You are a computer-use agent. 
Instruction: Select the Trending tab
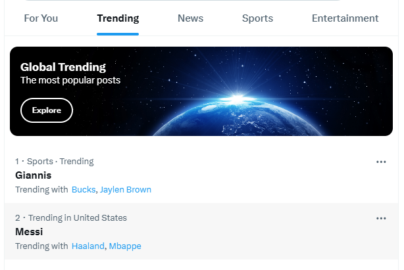click(118, 18)
